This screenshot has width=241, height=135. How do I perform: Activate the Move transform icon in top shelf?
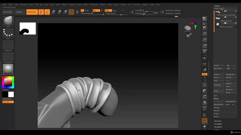(53, 12)
